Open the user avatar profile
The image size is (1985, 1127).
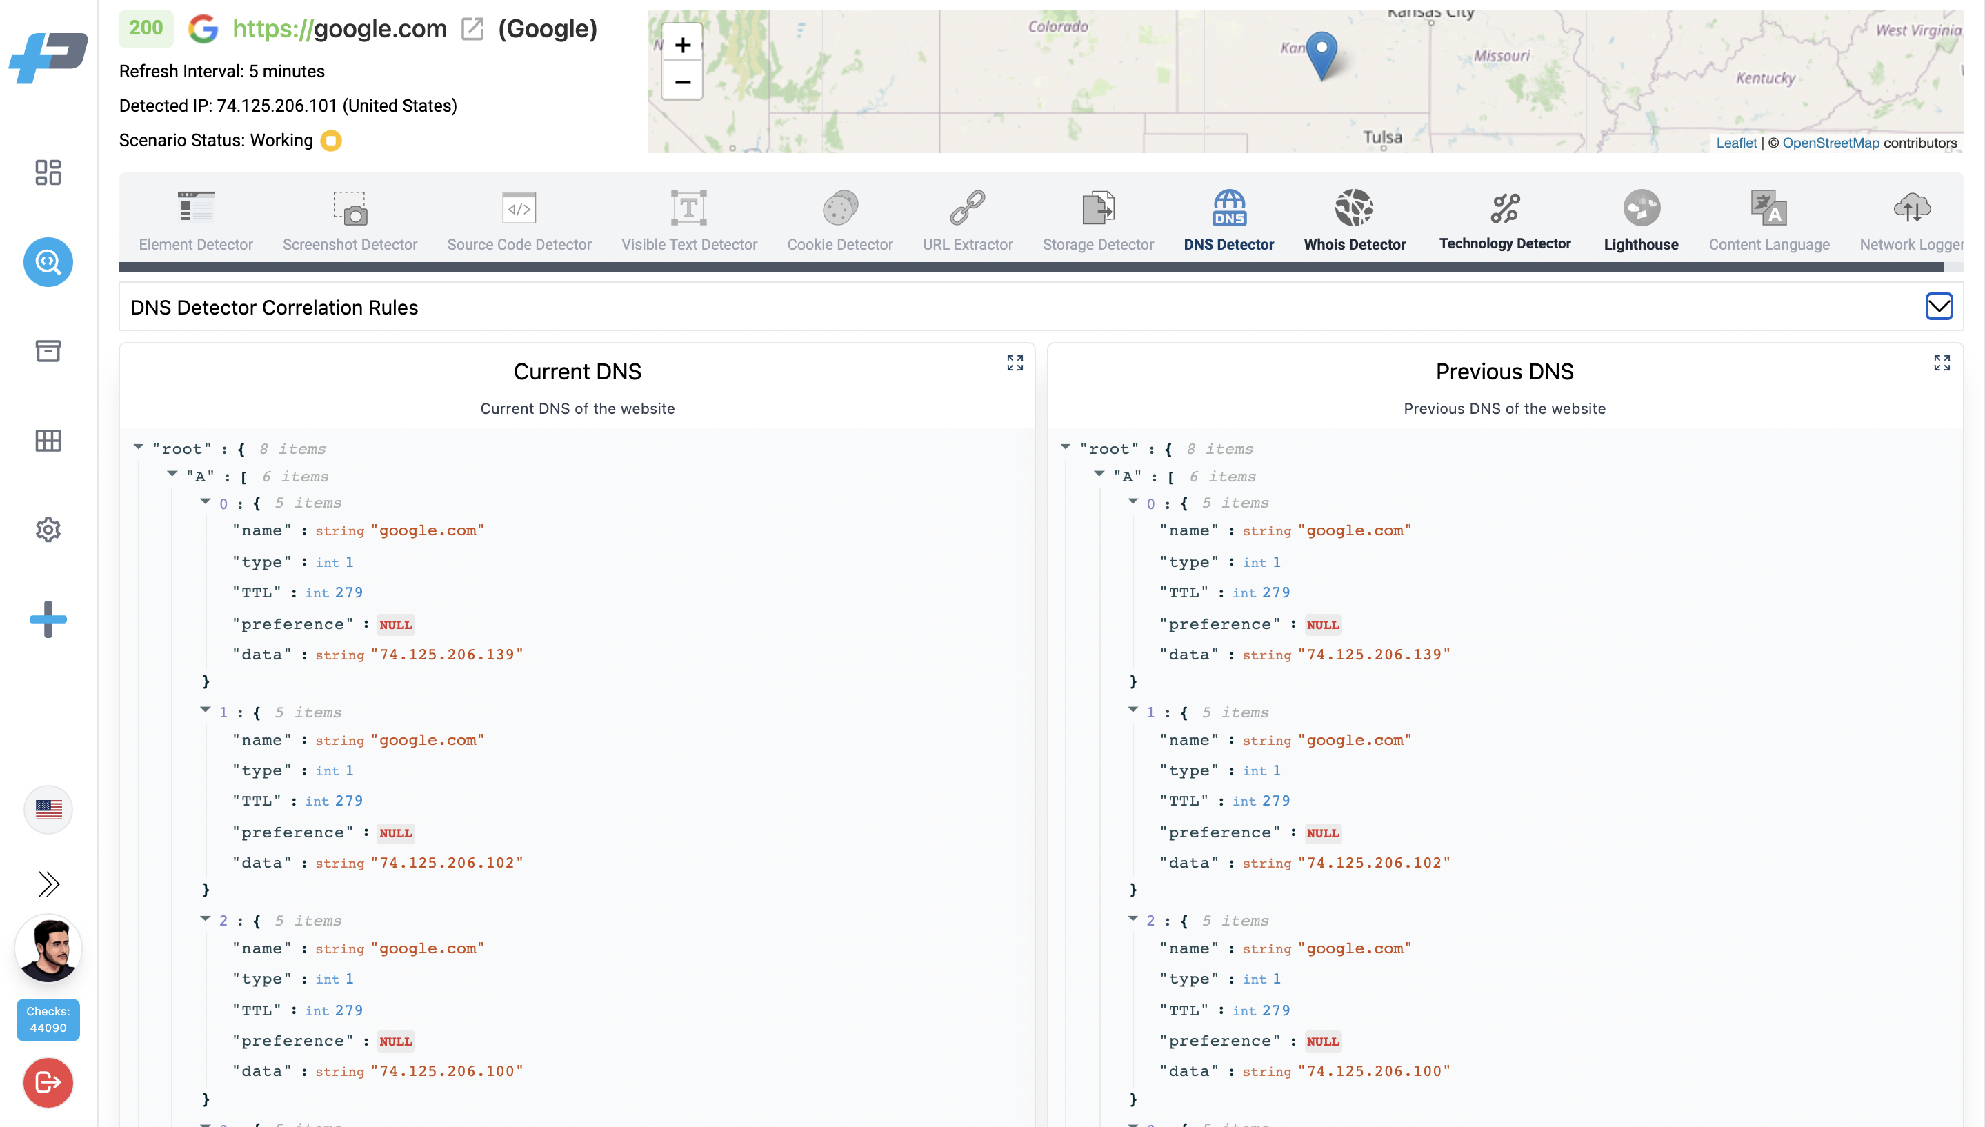[x=48, y=949]
